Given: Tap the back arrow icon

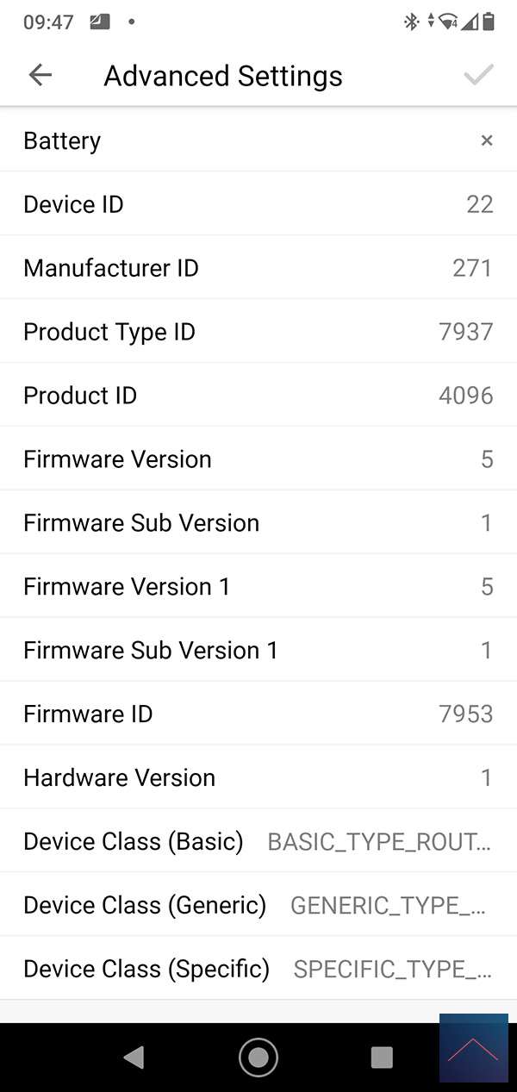Looking at the screenshot, I should pos(40,75).
